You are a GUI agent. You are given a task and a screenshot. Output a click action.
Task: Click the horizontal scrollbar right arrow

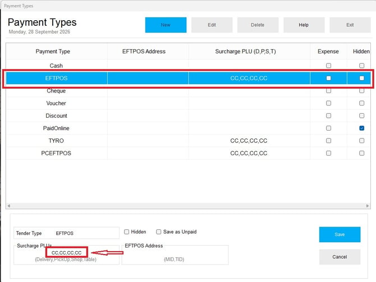(368, 206)
